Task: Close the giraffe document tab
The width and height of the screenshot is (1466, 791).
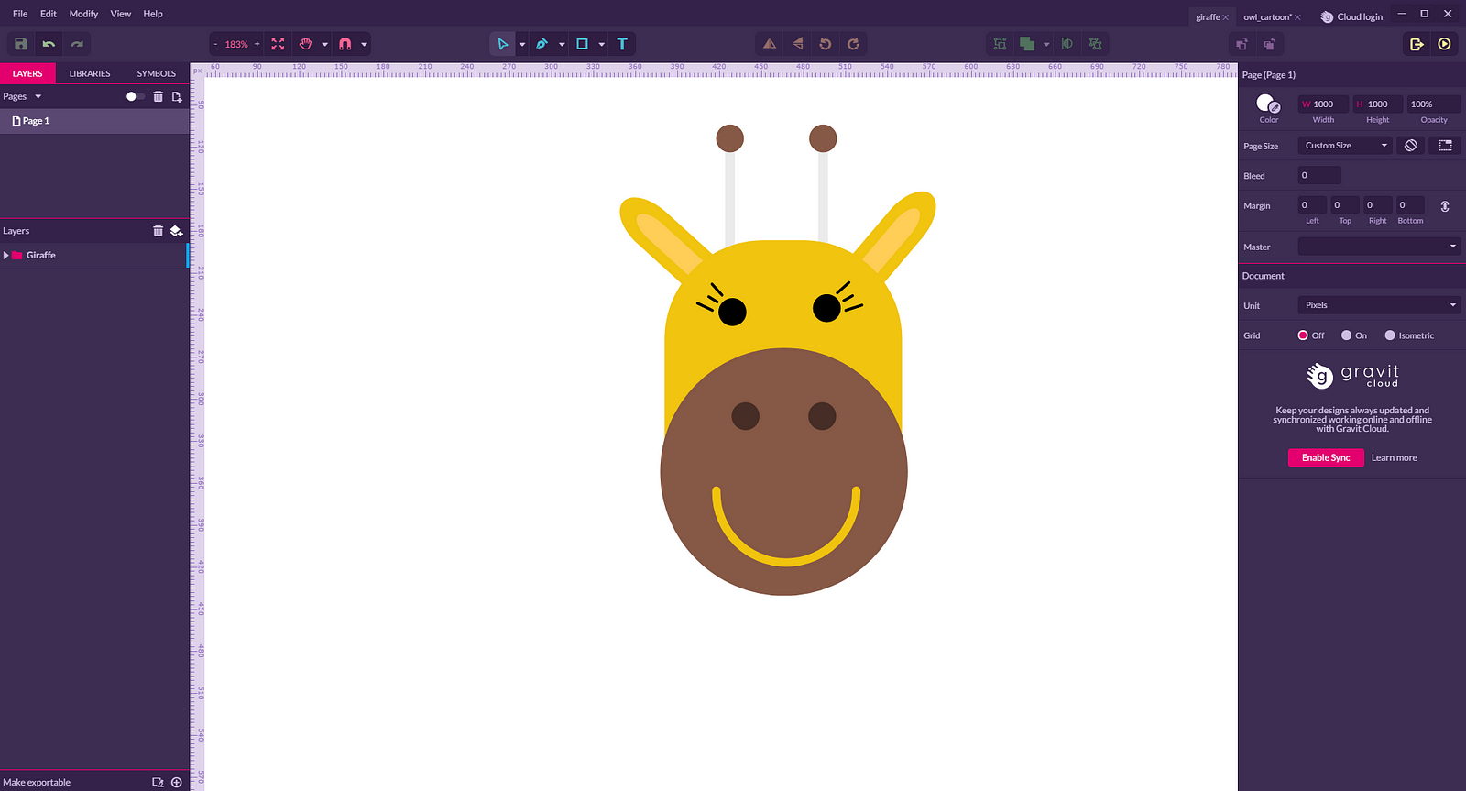Action: 1225,17
